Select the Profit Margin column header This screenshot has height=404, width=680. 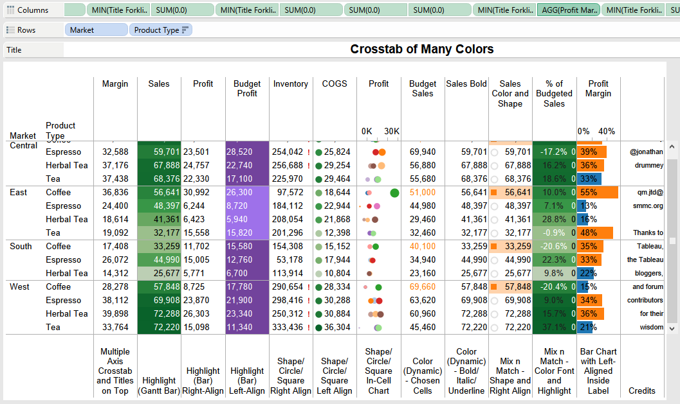[x=598, y=89]
